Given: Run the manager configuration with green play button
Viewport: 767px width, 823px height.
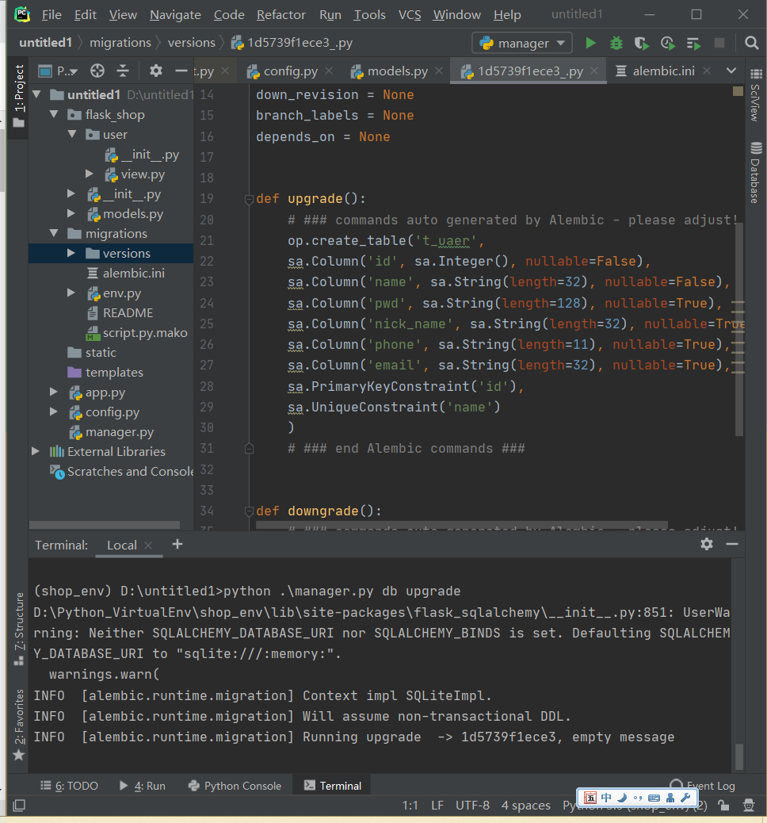Looking at the screenshot, I should click(591, 43).
